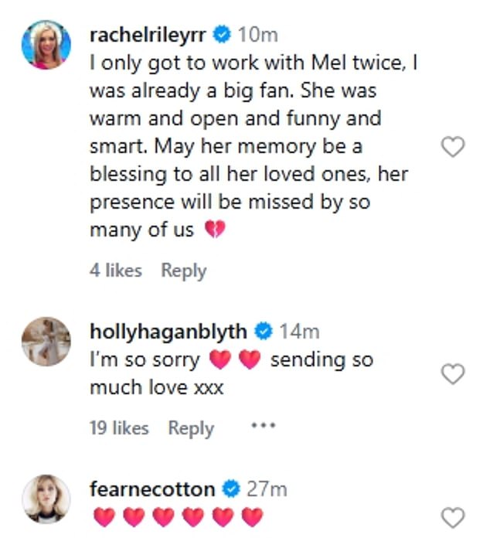Like fearnecotton's comment with heart icon
Image resolution: width=490 pixels, height=538 pixels.
tap(452, 517)
